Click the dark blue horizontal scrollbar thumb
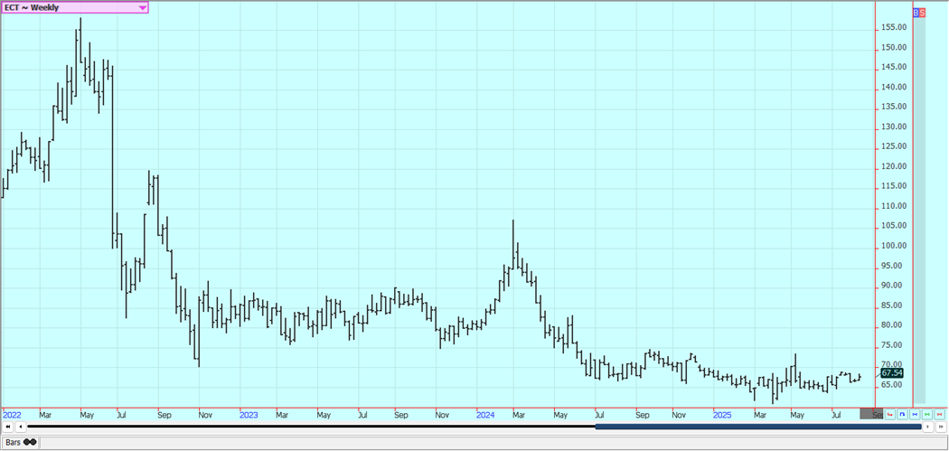 tap(758, 427)
